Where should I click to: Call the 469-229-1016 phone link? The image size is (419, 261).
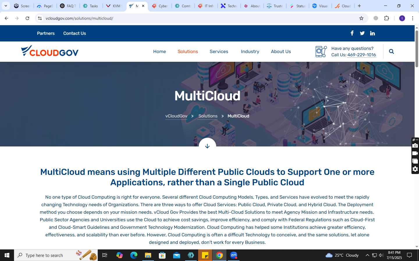[361, 55]
